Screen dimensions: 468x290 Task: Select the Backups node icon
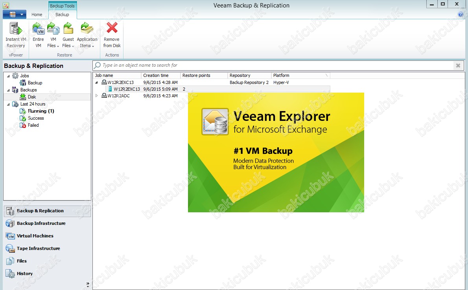tap(15, 90)
